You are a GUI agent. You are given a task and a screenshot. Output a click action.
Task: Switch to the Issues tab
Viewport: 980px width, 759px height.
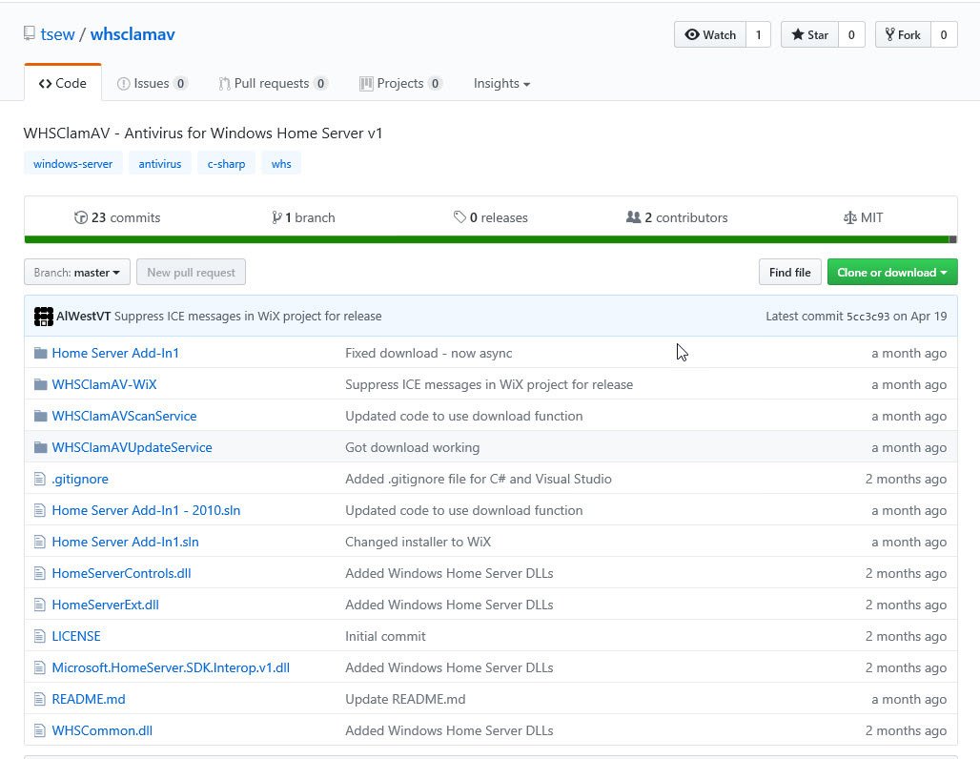coord(152,83)
